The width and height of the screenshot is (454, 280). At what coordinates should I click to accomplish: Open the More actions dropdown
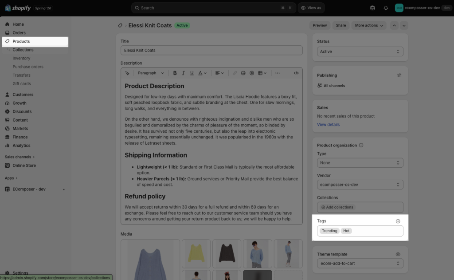tap(369, 25)
